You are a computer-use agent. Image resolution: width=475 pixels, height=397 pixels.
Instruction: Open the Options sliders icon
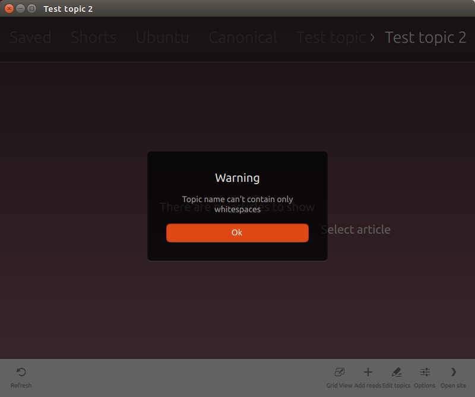pos(425,373)
